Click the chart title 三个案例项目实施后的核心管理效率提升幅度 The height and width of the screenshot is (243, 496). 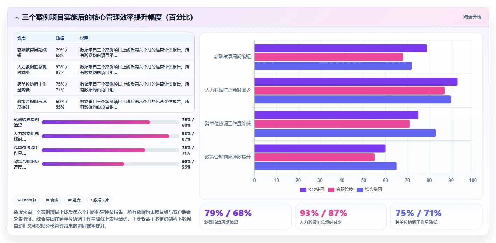click(108, 17)
